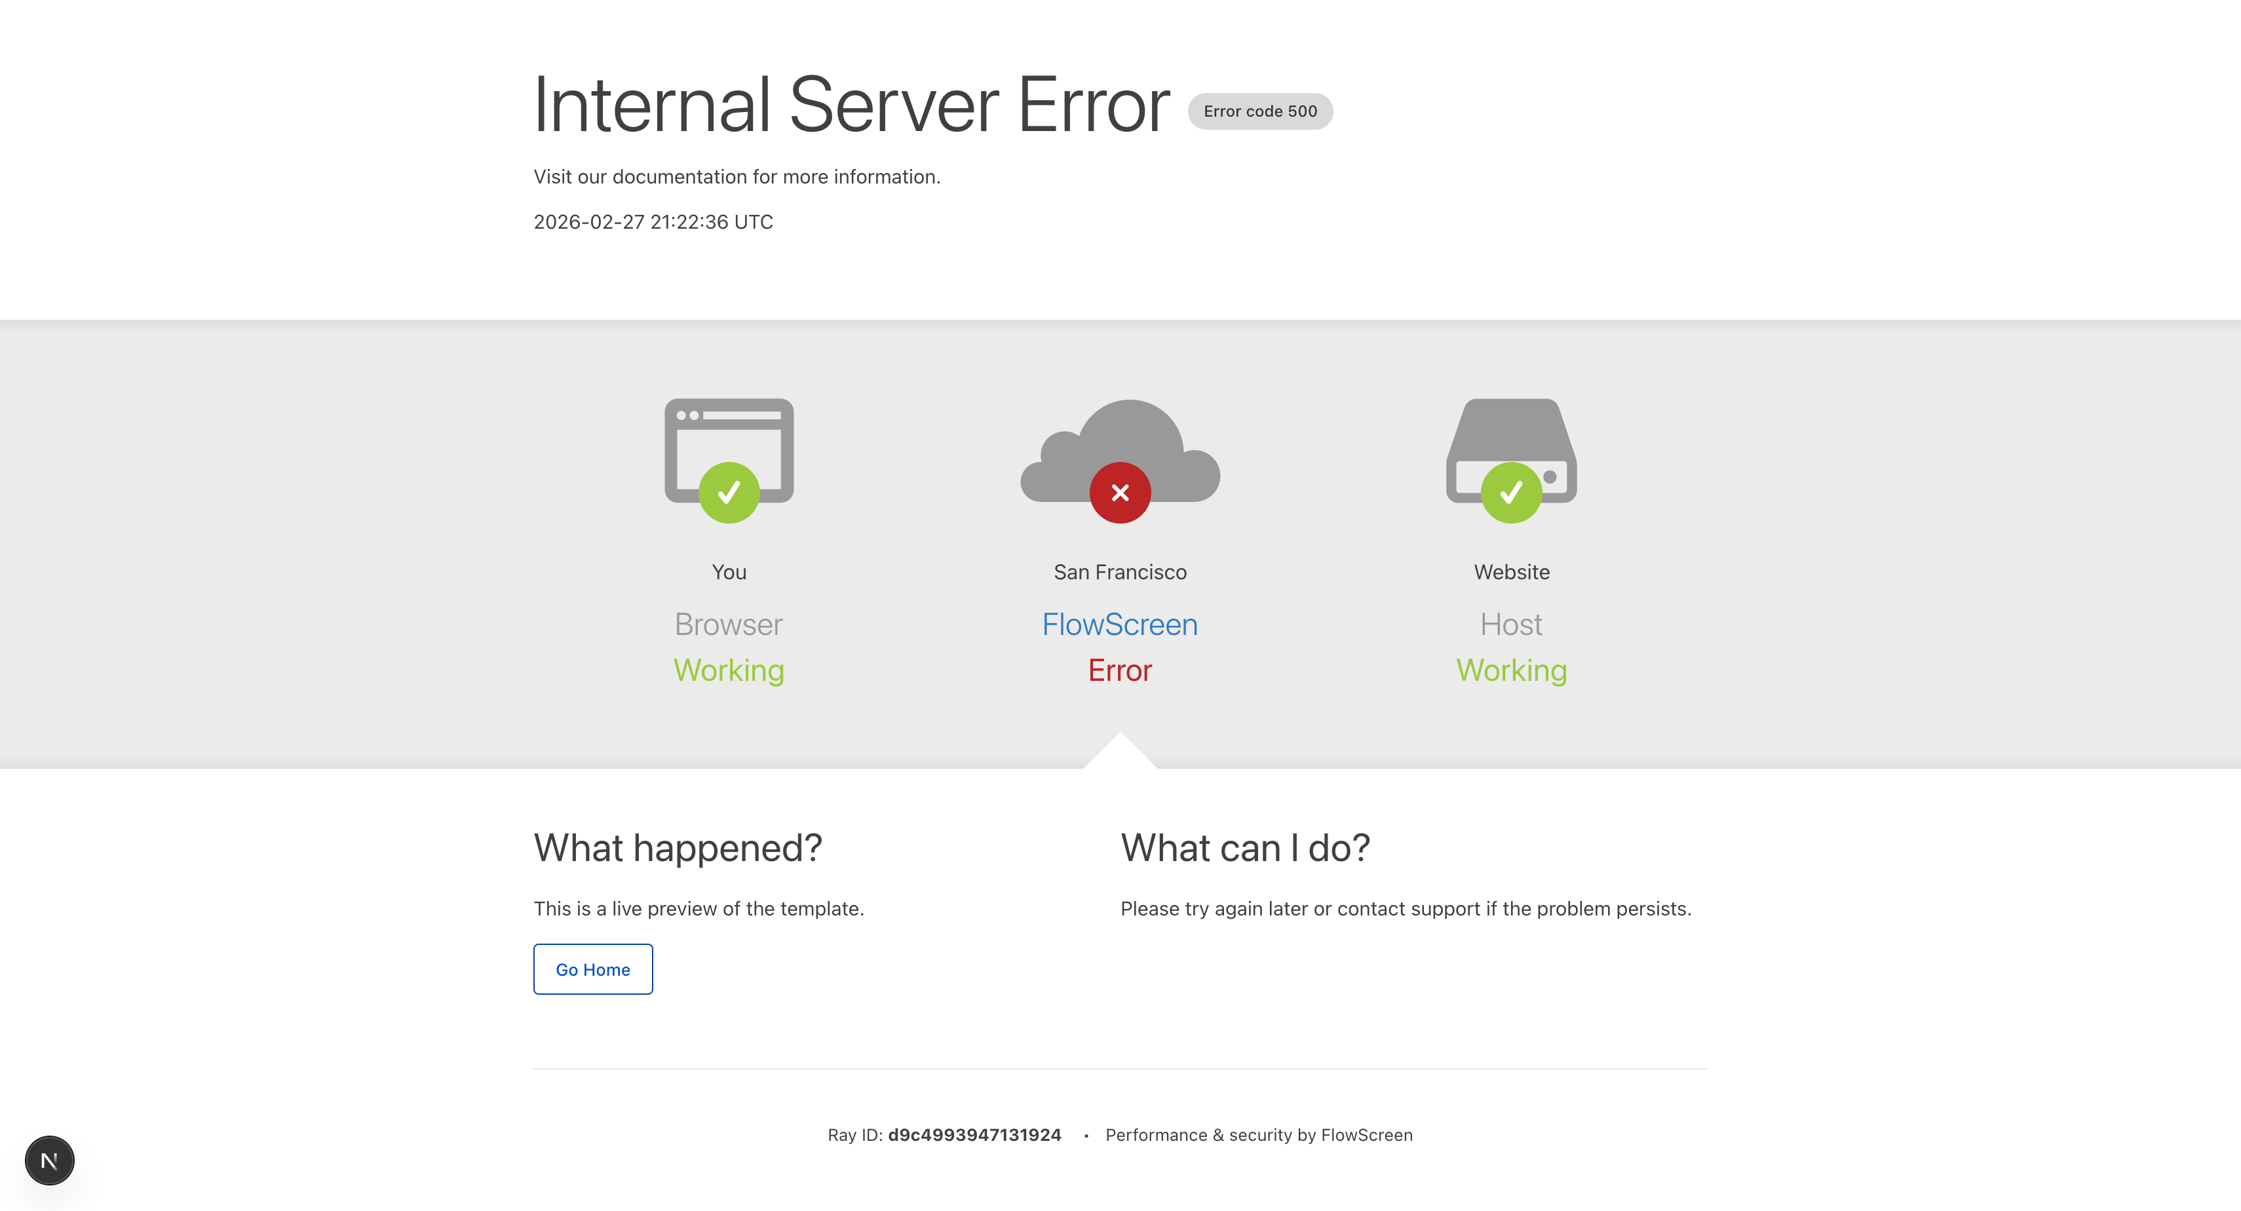The image size is (2241, 1211).
Task: Click the documentation sentence under the heading
Action: (737, 176)
